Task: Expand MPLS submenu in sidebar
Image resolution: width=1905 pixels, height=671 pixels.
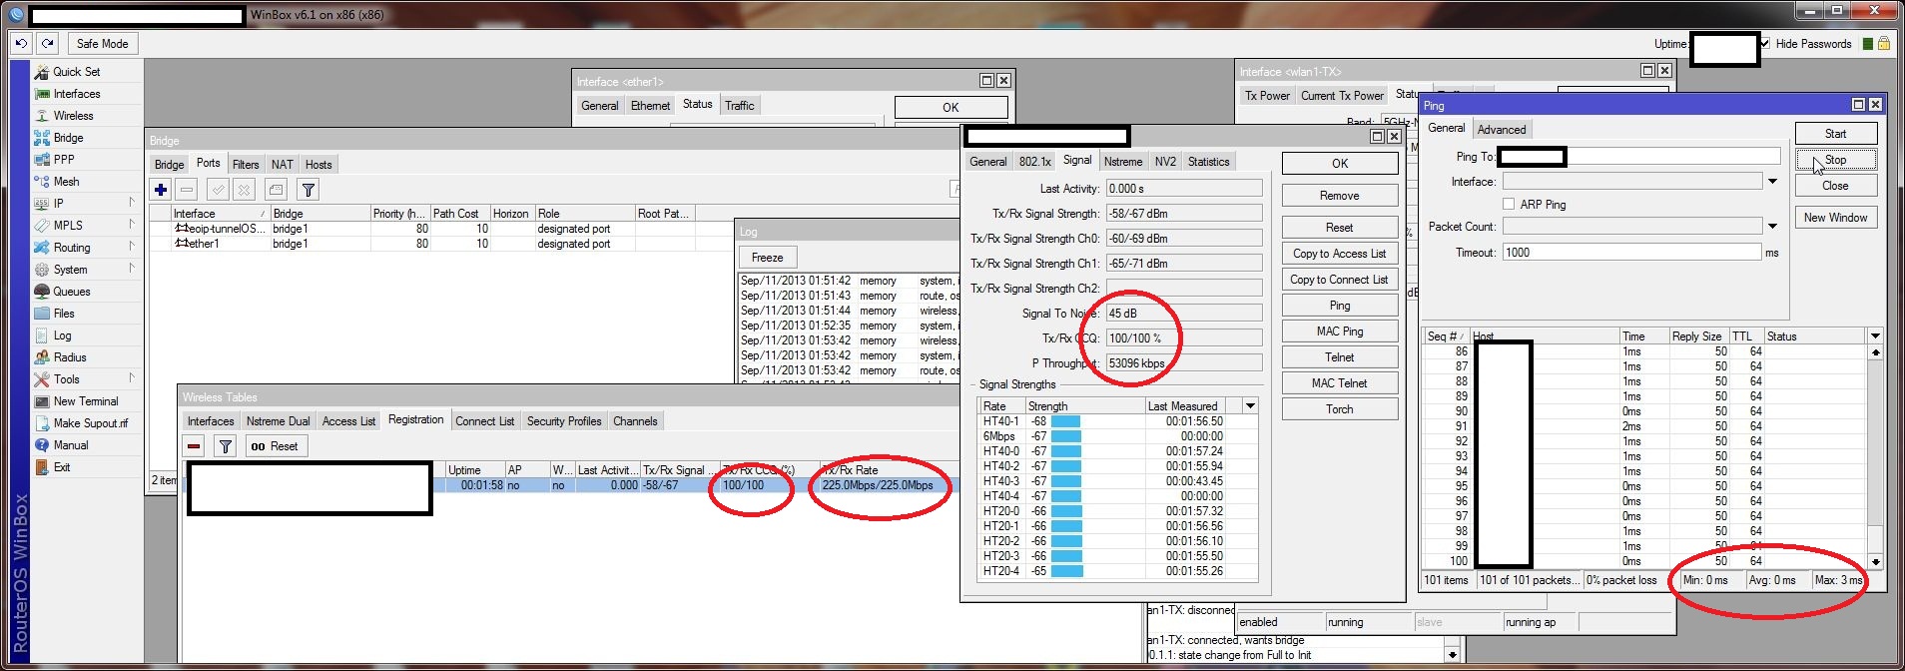Action: (131, 225)
